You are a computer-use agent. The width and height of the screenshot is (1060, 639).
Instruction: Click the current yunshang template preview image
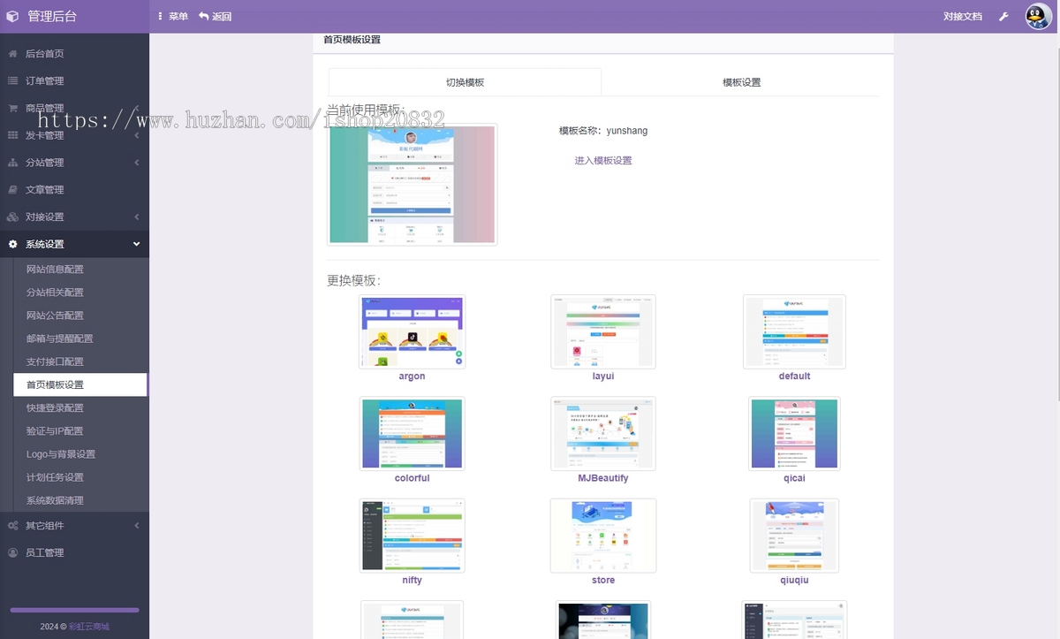(x=412, y=185)
